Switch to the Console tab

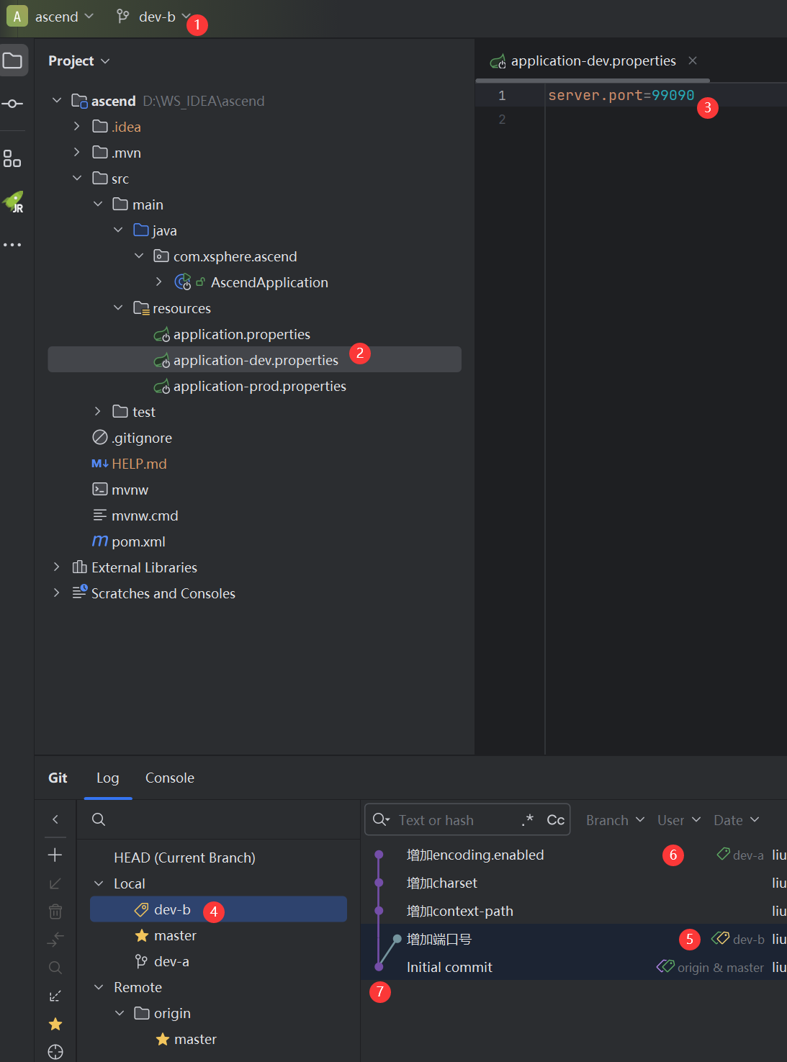tap(169, 778)
